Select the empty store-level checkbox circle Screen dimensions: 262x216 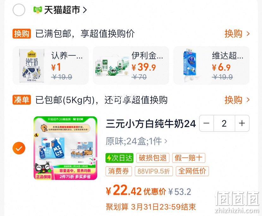pos(19,10)
